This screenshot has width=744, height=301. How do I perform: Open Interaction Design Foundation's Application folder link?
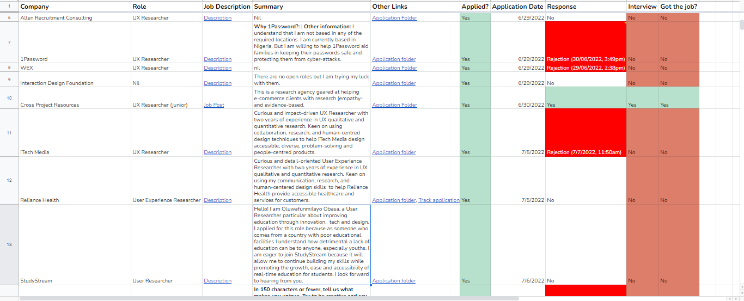394,83
